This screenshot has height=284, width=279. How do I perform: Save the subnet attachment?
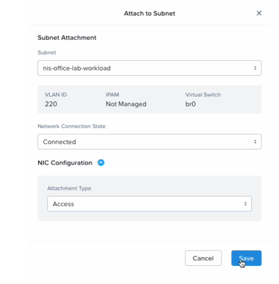[246, 258]
